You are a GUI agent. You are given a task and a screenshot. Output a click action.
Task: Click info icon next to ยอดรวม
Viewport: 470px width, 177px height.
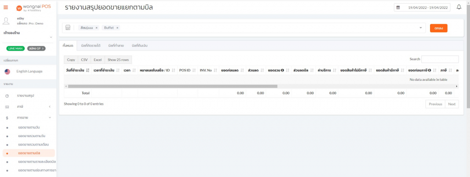pyautogui.click(x=282, y=70)
